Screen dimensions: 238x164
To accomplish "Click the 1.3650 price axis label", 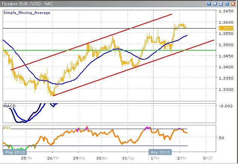I will 226,11.
